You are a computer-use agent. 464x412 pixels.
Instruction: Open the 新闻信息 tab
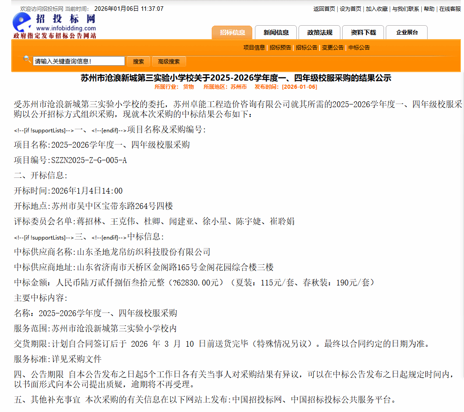tap(276, 32)
